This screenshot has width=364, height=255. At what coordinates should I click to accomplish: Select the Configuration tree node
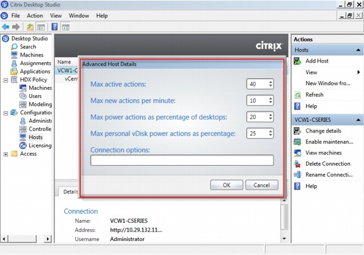click(36, 113)
